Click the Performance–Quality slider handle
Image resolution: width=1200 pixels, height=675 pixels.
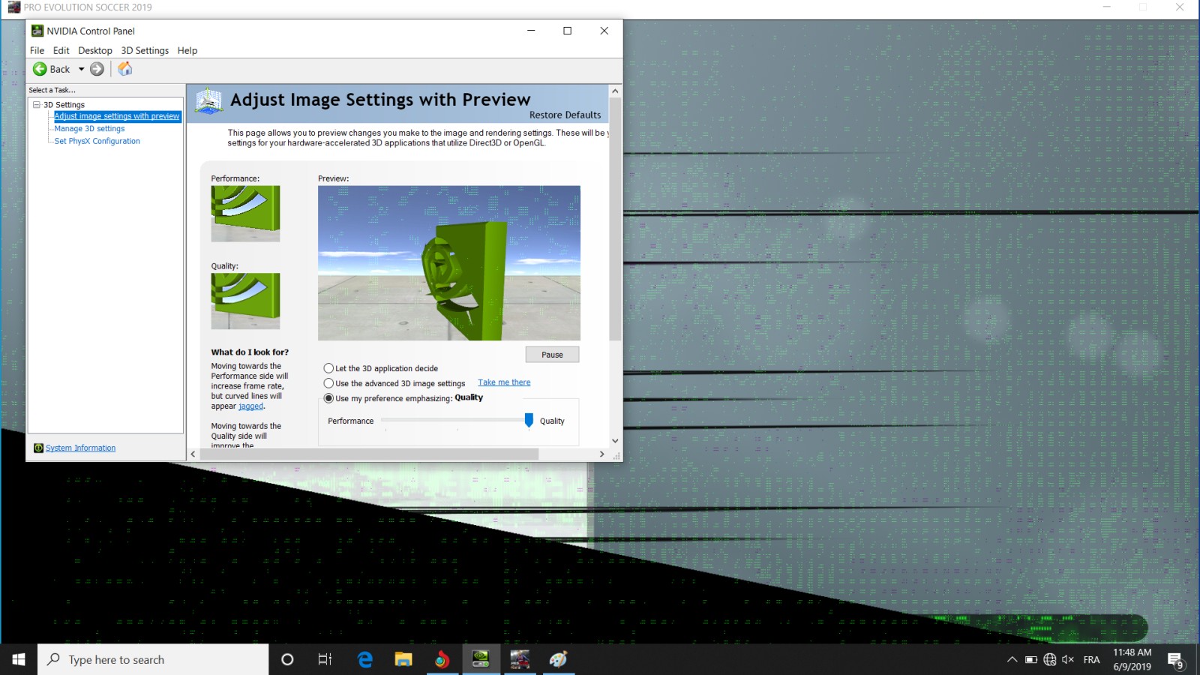(529, 420)
